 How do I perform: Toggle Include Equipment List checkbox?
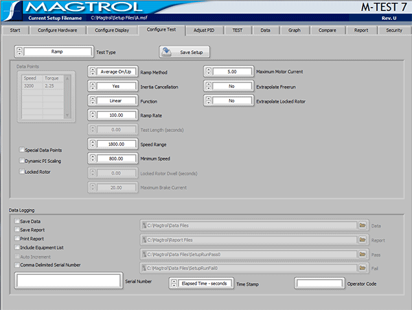pyautogui.click(x=17, y=247)
